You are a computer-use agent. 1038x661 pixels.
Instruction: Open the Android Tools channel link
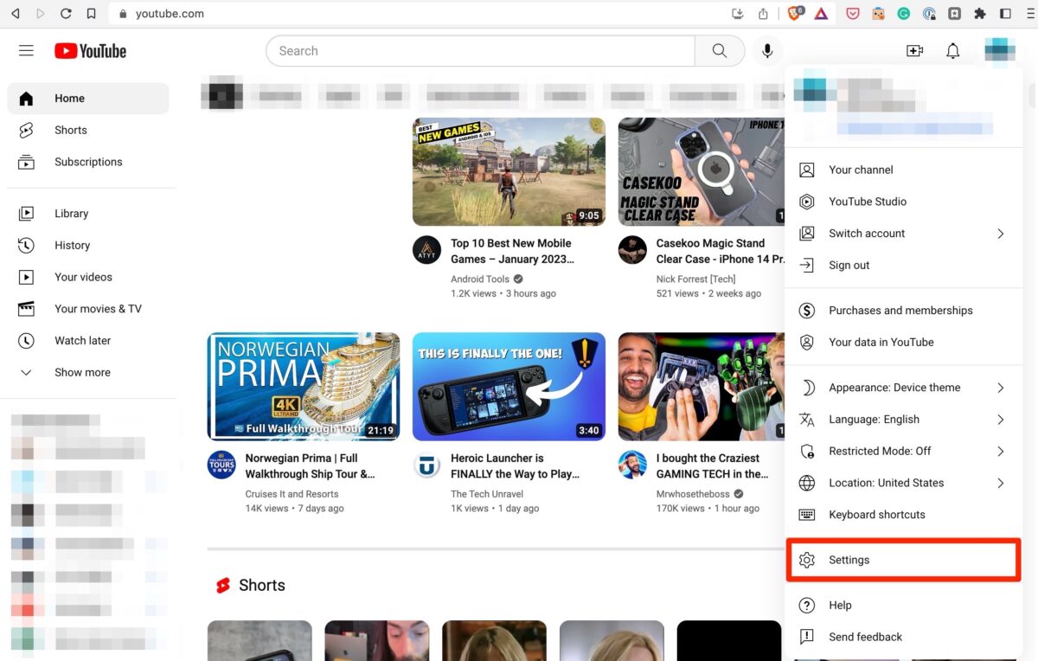(x=480, y=279)
